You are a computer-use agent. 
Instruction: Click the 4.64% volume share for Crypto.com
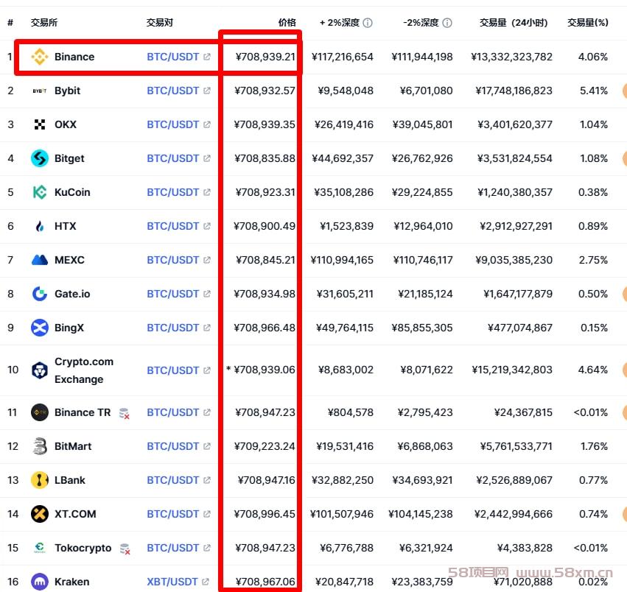pyautogui.click(x=593, y=370)
